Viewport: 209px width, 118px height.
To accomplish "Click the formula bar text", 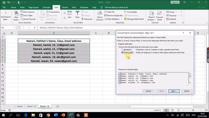I will pyautogui.click(x=61, y=28).
